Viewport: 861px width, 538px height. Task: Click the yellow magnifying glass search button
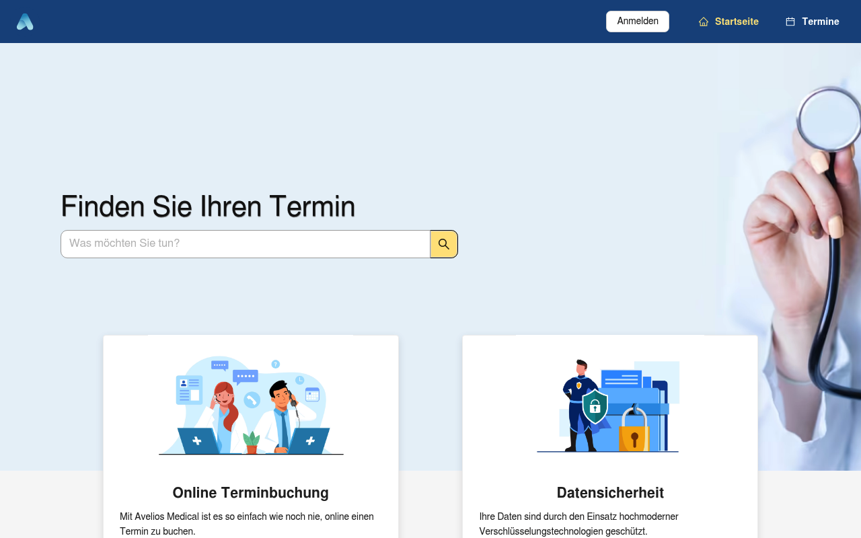point(444,244)
